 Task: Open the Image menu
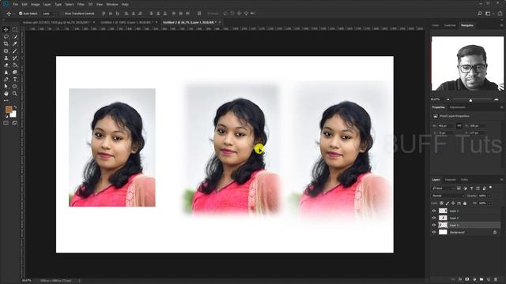[x=35, y=5]
